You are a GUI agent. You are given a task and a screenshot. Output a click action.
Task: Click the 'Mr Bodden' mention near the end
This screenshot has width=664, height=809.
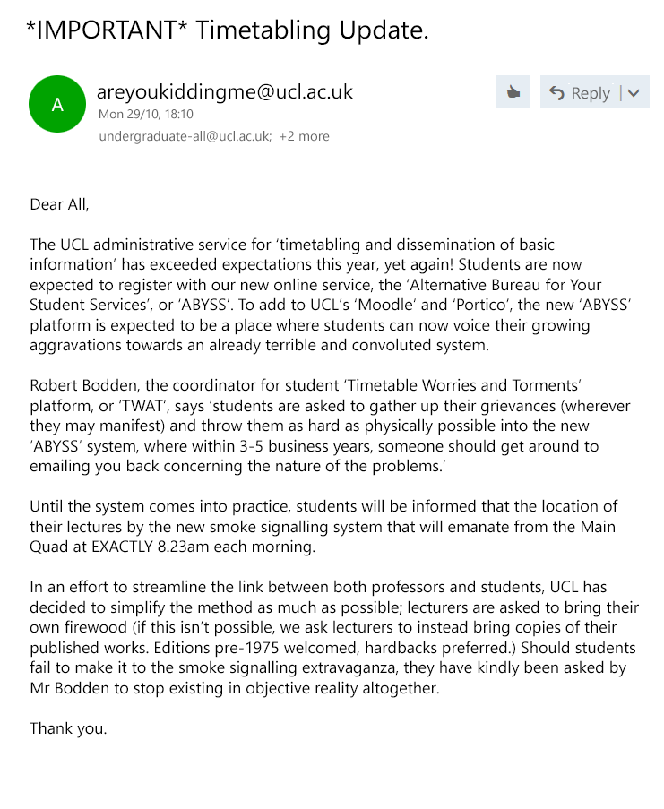[68, 688]
